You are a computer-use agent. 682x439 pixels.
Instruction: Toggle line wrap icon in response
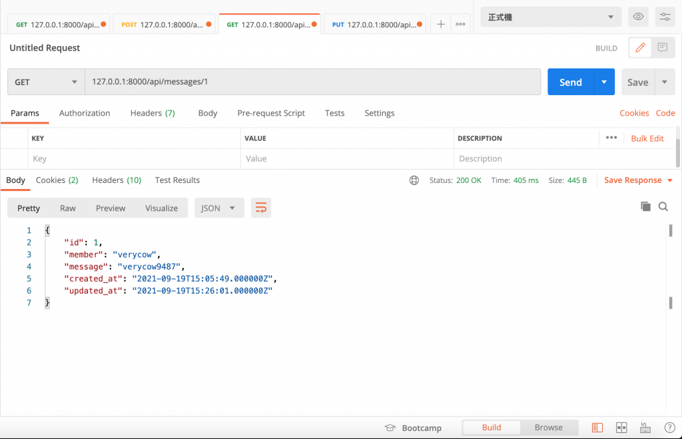click(261, 208)
